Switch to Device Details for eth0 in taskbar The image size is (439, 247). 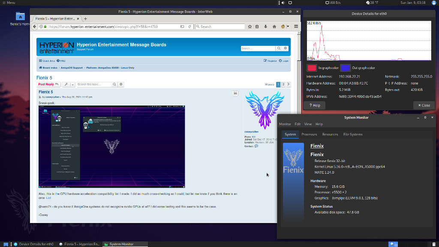click(x=34, y=244)
